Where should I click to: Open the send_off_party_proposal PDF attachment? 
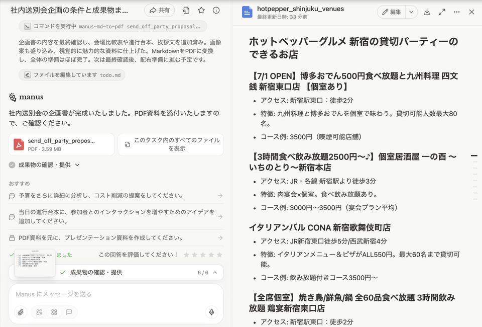[x=61, y=144]
